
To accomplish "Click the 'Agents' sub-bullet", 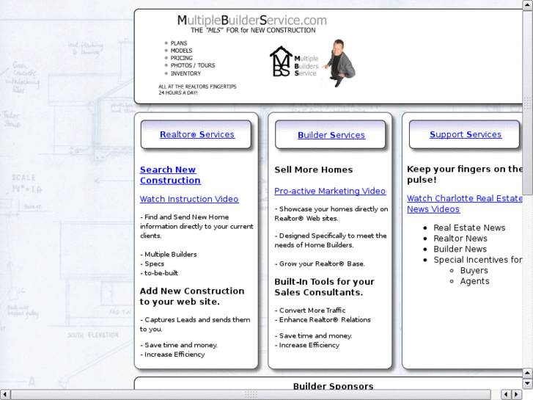I will click(x=474, y=281).
